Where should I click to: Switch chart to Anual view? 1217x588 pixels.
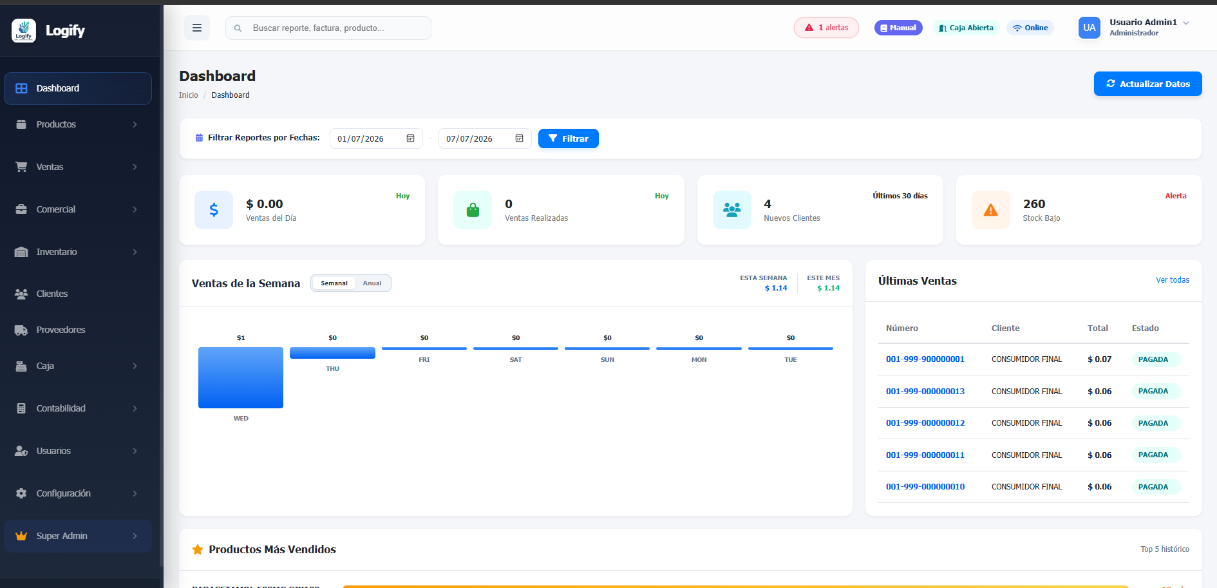click(372, 283)
